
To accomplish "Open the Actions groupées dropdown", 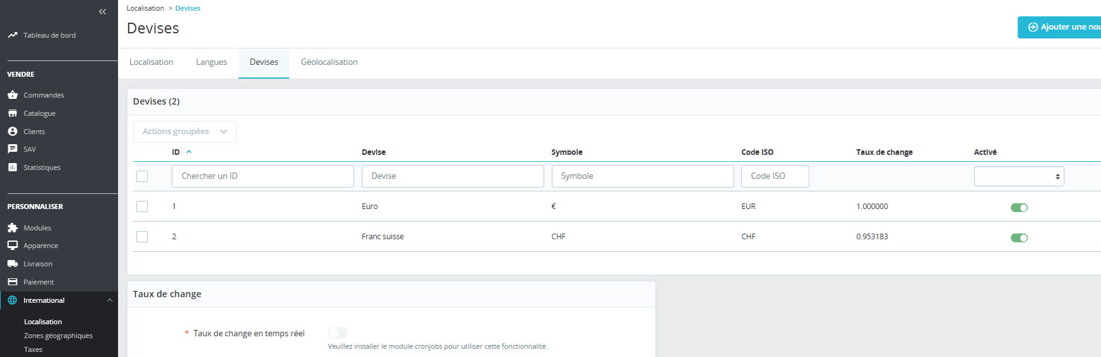I will (x=184, y=132).
